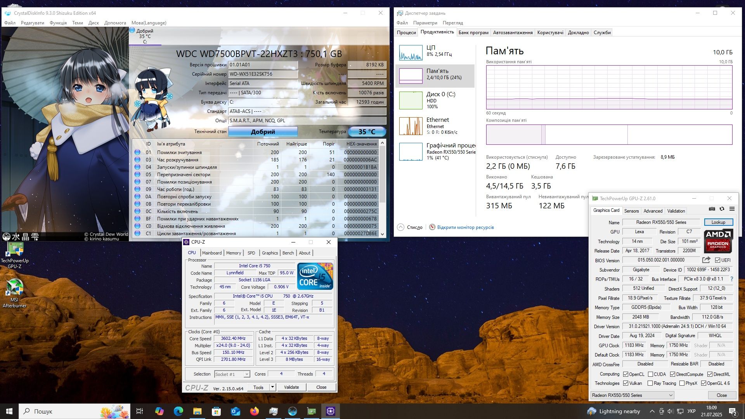The width and height of the screenshot is (745, 419).
Task: Click the Close button in GPU-Z
Action: 722,395
